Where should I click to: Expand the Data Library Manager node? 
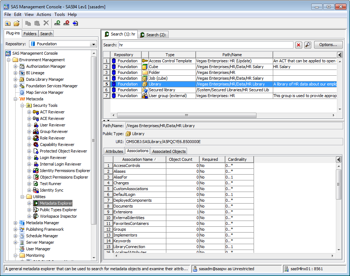click(x=16, y=79)
